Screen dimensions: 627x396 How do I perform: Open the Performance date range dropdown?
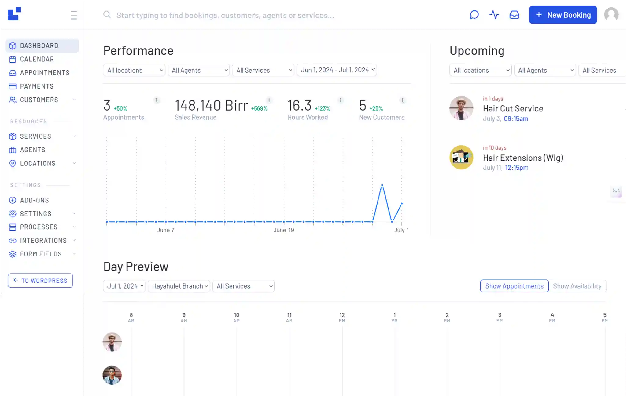point(337,70)
